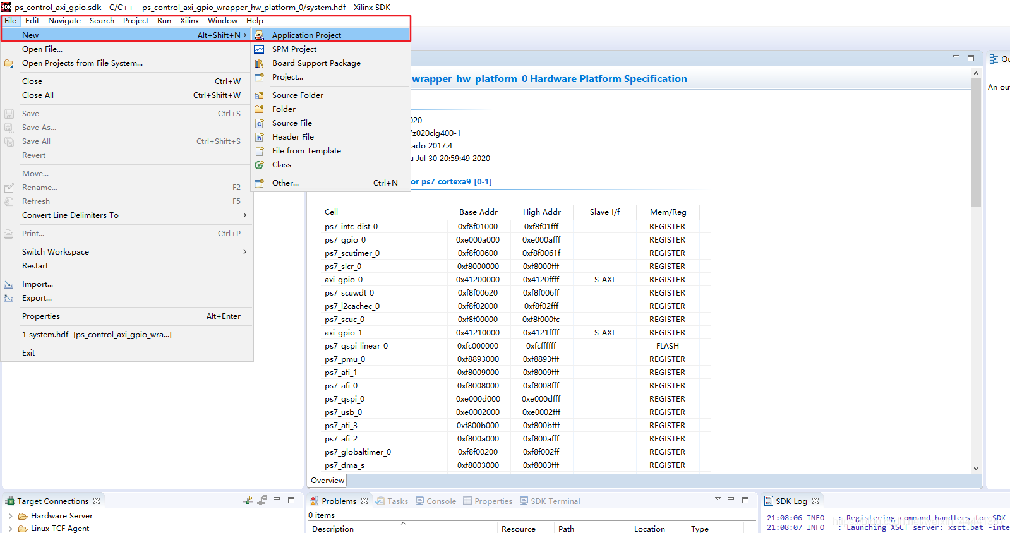Open the New submenu arrow
The height and width of the screenshot is (533, 1010).
(x=245, y=35)
